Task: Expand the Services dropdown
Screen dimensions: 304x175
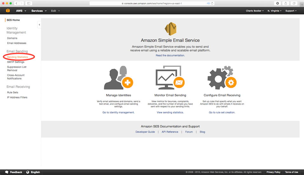Action: click(39, 11)
